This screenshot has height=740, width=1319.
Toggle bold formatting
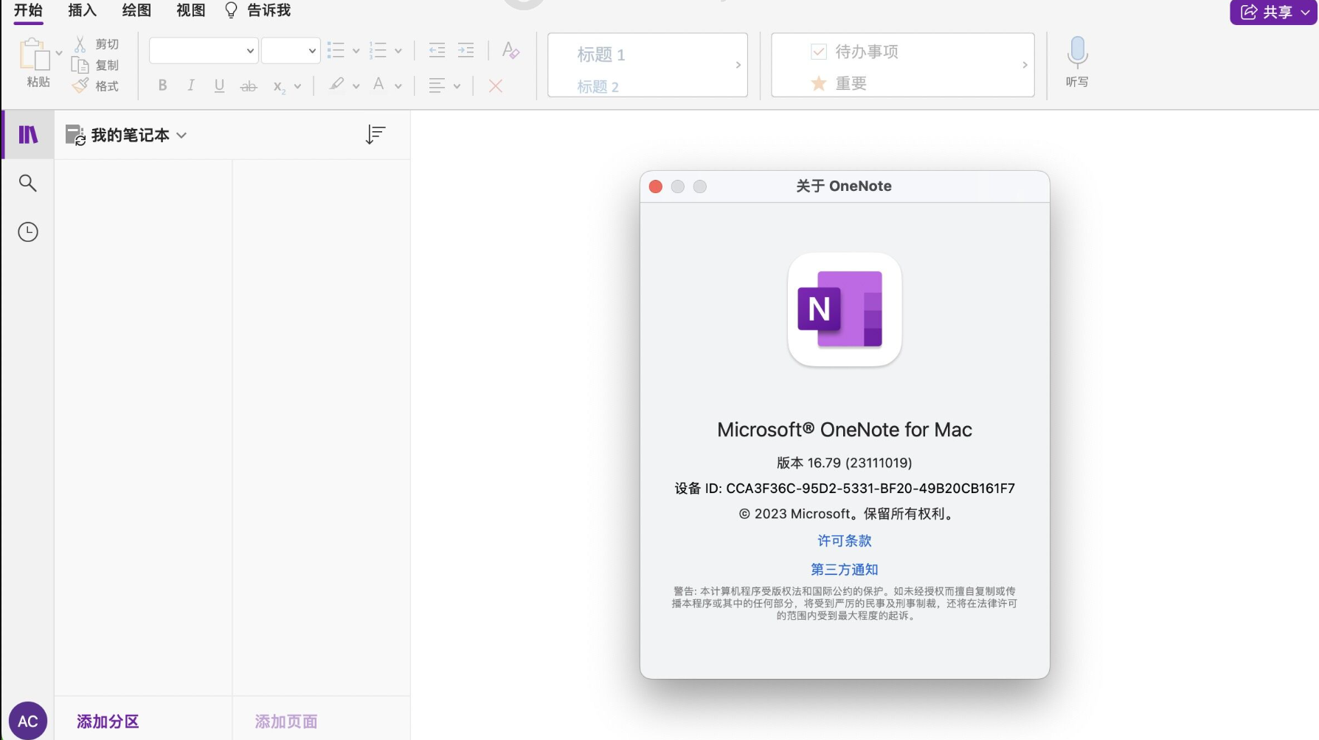click(x=162, y=85)
